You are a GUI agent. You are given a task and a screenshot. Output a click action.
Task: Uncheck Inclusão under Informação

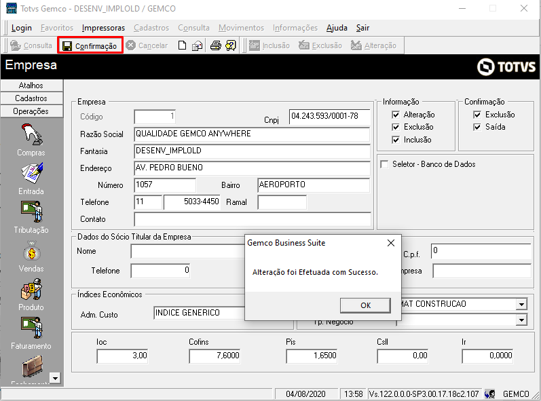pyautogui.click(x=396, y=140)
